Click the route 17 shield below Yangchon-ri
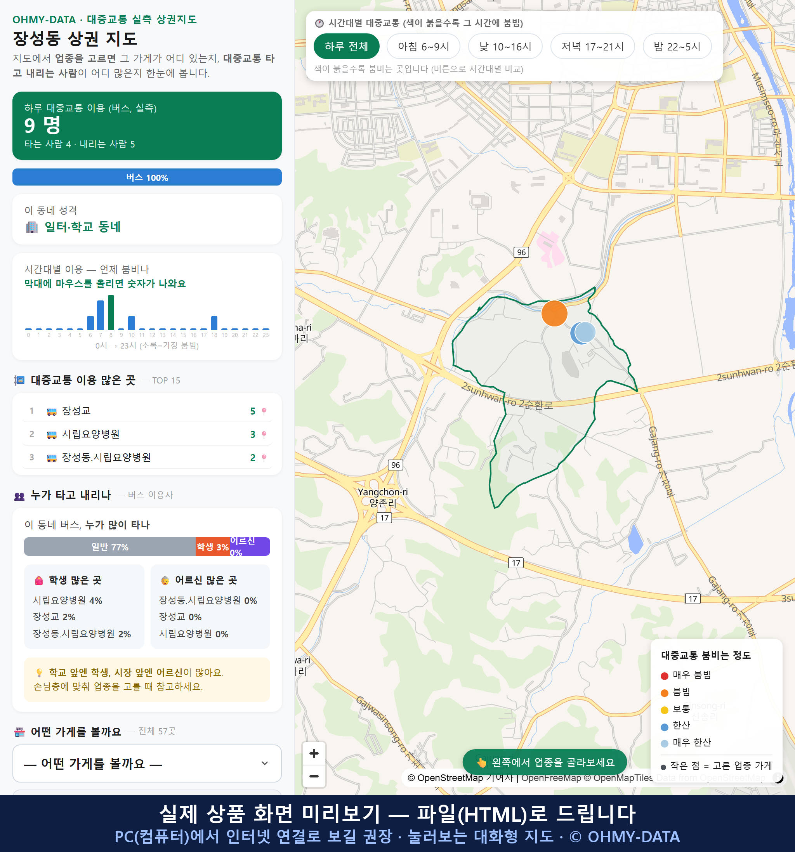The image size is (795, 852). [x=384, y=518]
